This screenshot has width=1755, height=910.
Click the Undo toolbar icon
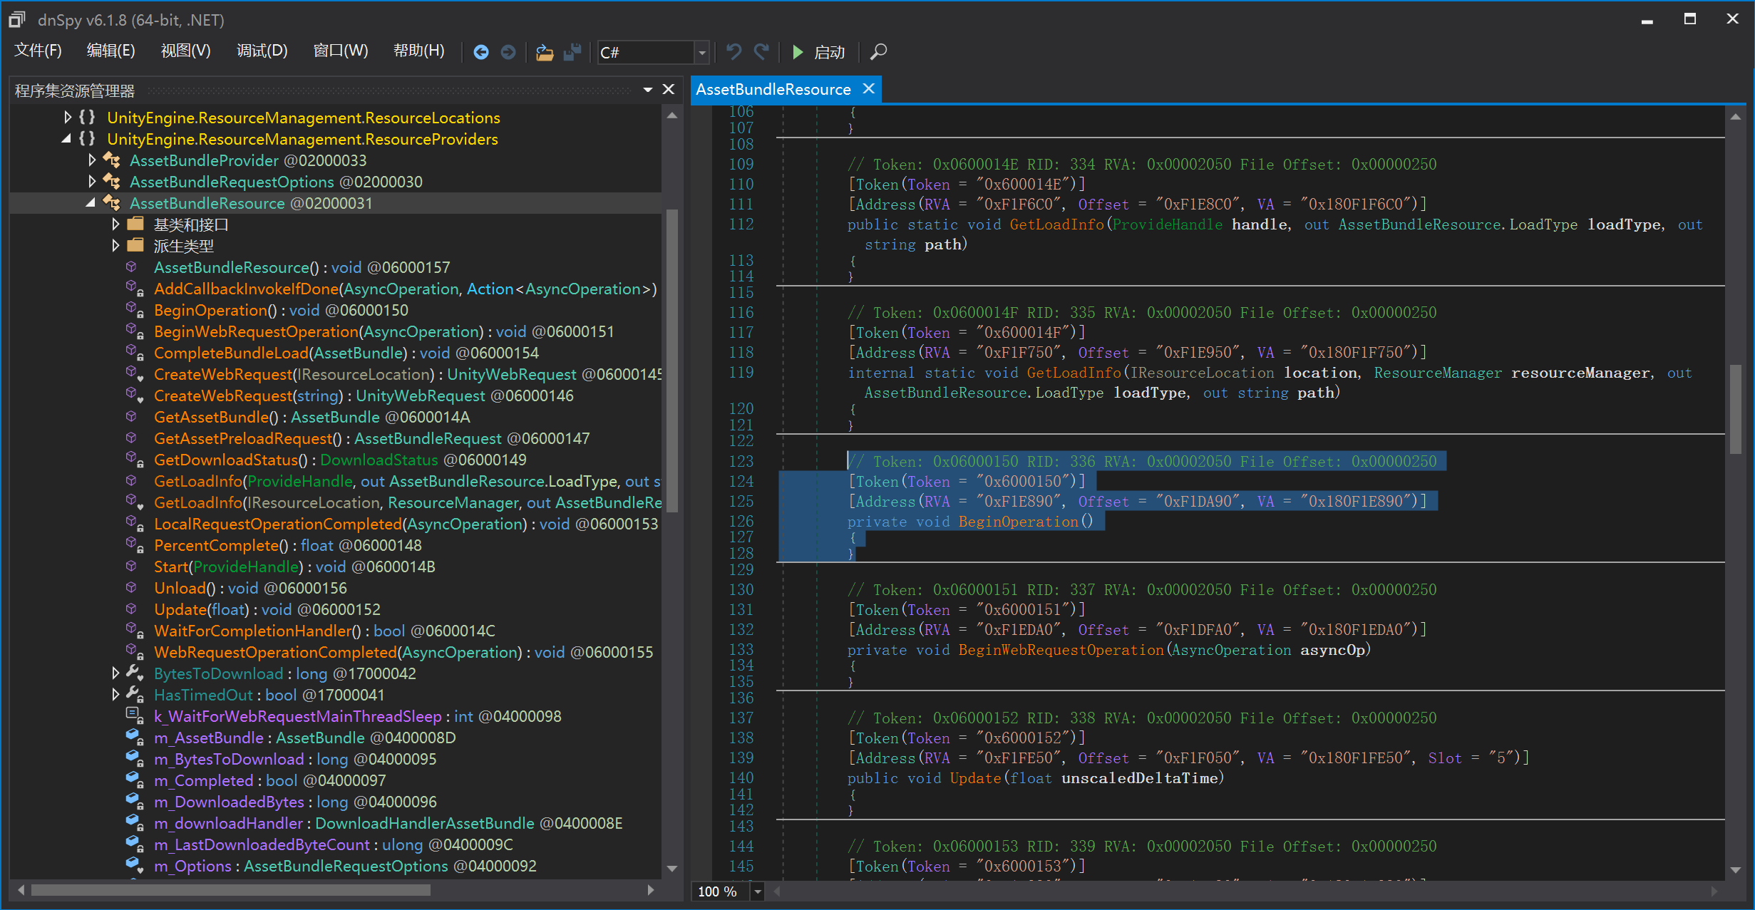tap(734, 51)
